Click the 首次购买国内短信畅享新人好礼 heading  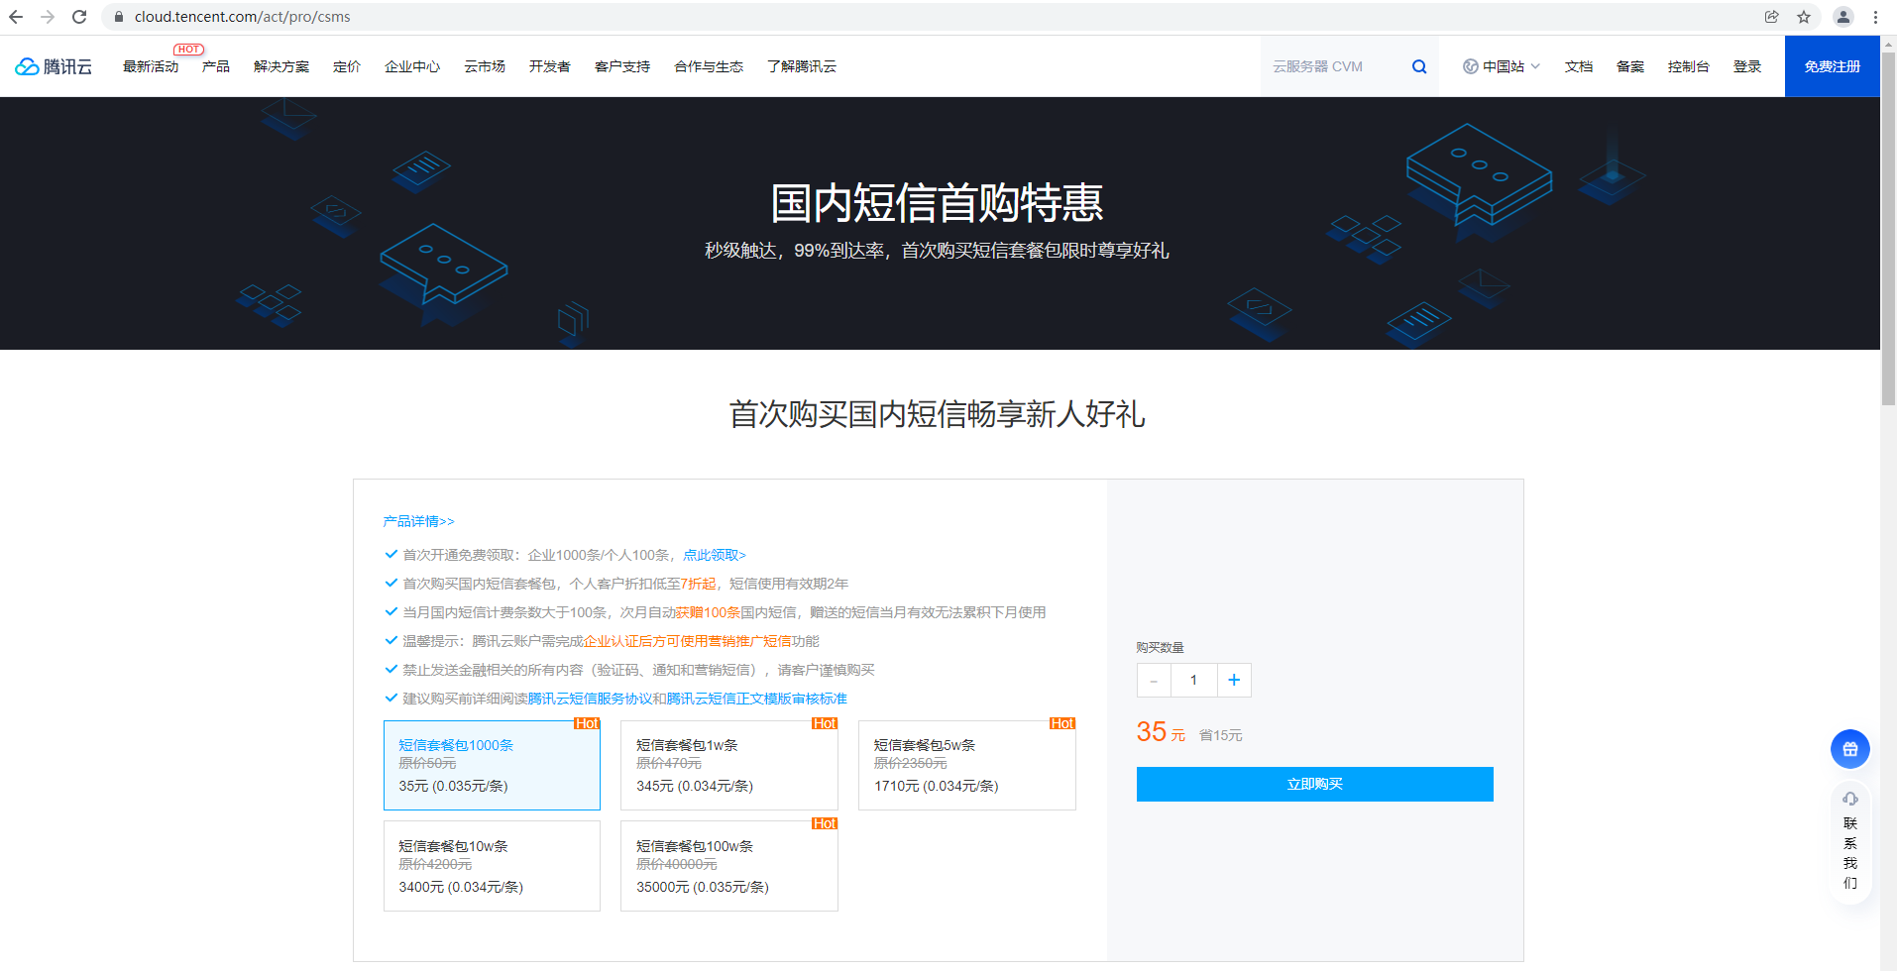[938, 414]
